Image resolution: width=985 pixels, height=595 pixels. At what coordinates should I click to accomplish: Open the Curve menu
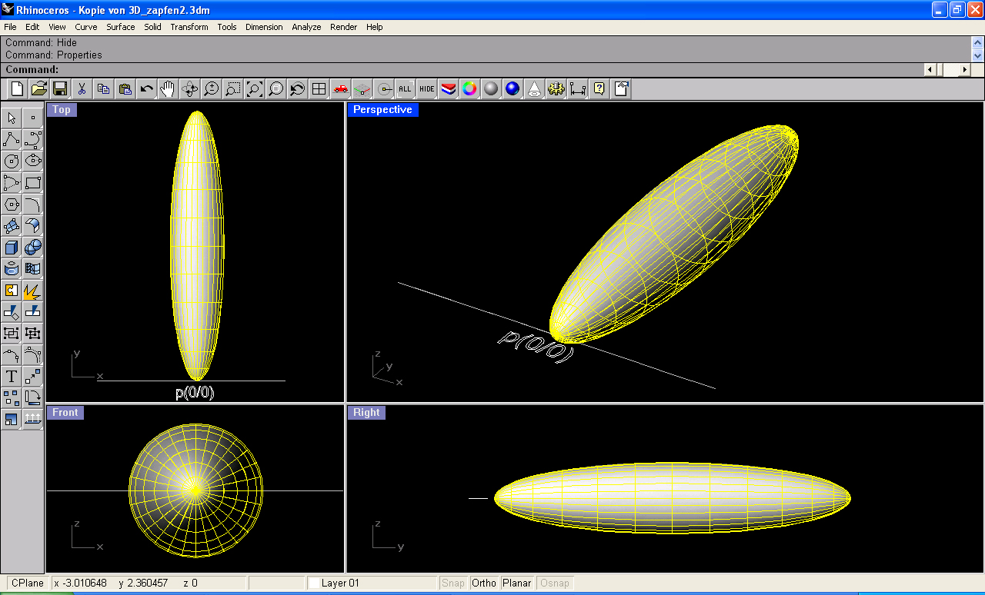[86, 27]
